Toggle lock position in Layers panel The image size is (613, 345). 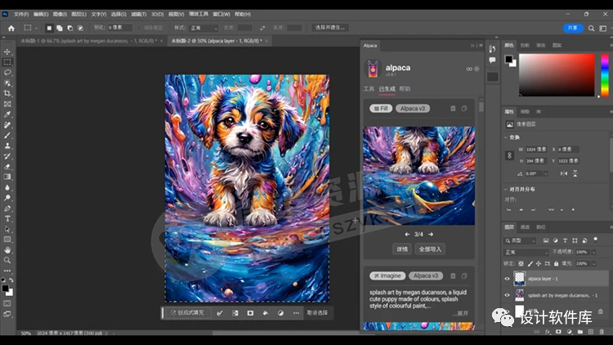[539, 263]
